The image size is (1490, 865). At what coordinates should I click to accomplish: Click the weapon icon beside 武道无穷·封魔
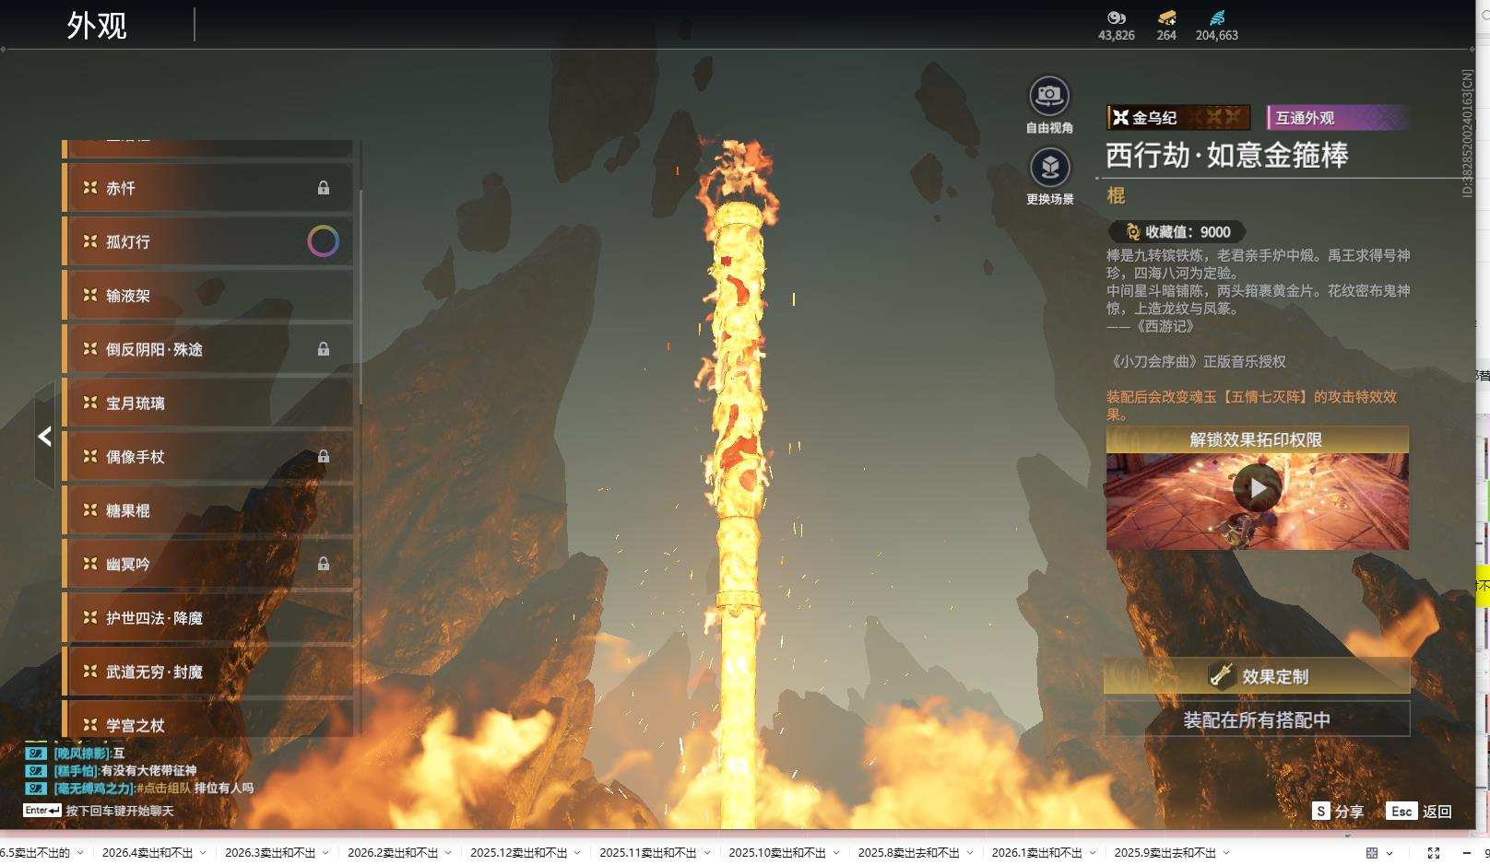point(90,671)
